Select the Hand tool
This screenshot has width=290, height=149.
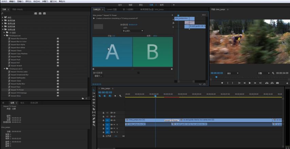pyautogui.click(x=94, y=122)
